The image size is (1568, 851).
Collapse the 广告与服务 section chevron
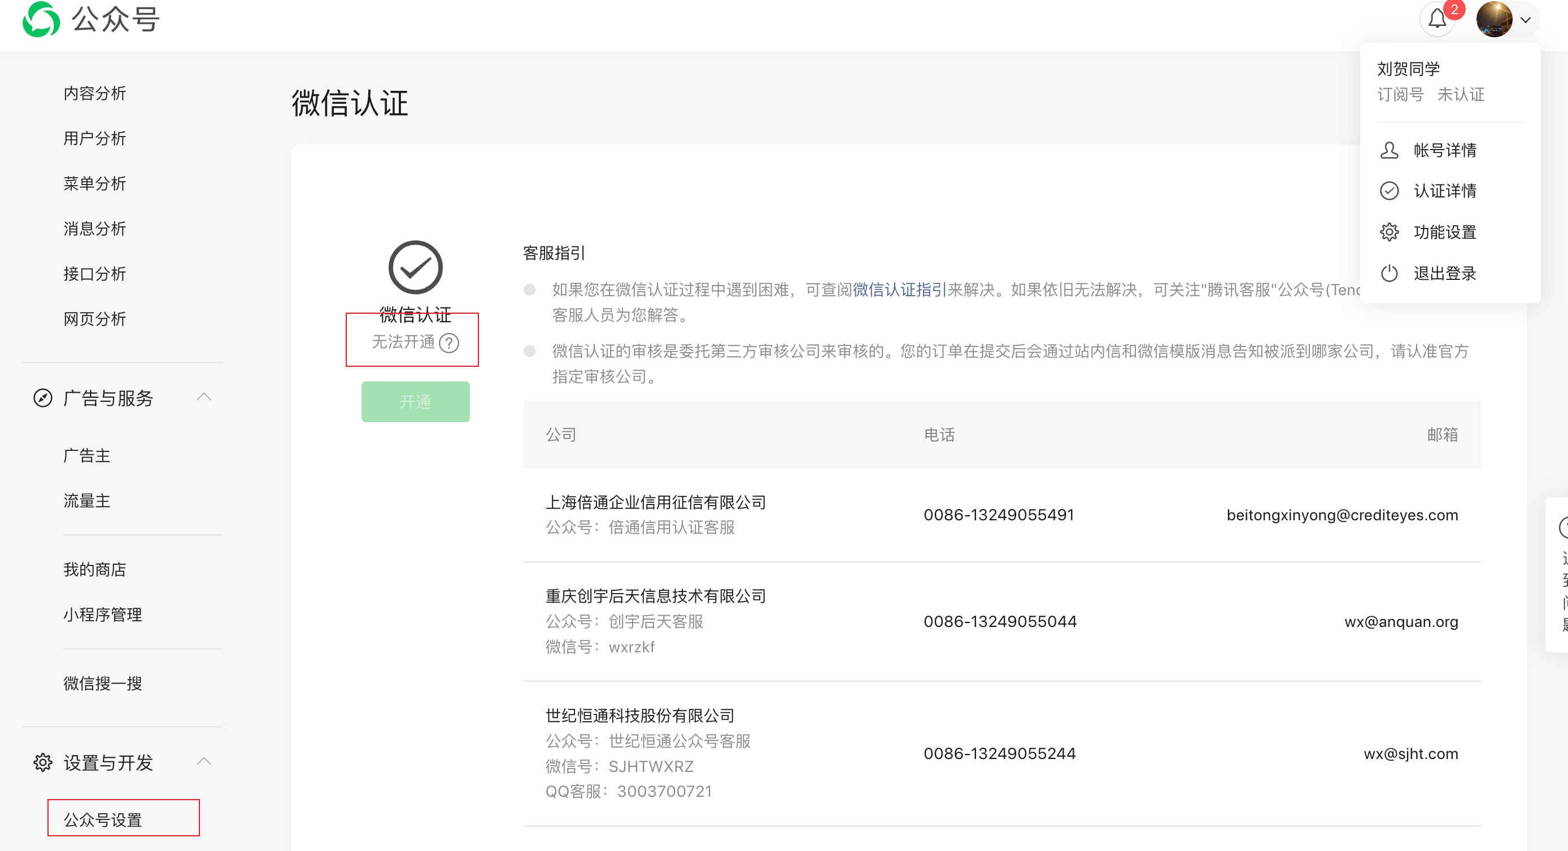tap(204, 397)
